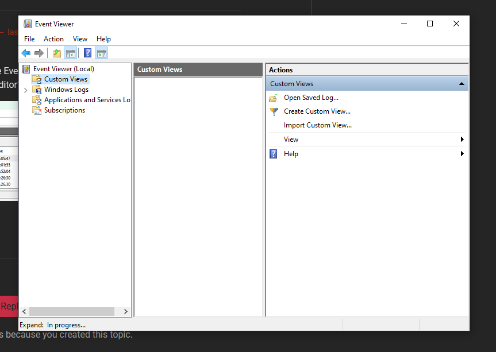
Task: Click Help in the Actions pane
Action: coord(291,154)
